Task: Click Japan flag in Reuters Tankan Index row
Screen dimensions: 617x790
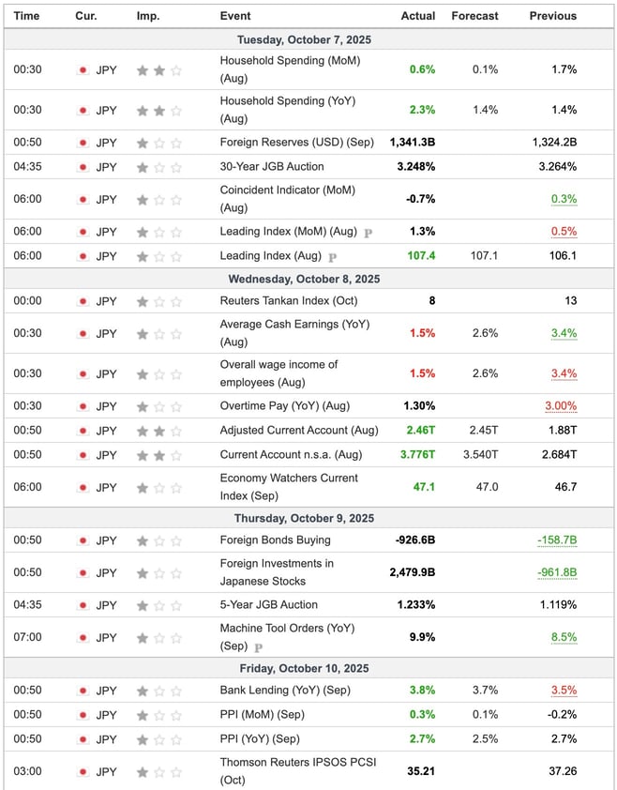Action: click(83, 301)
